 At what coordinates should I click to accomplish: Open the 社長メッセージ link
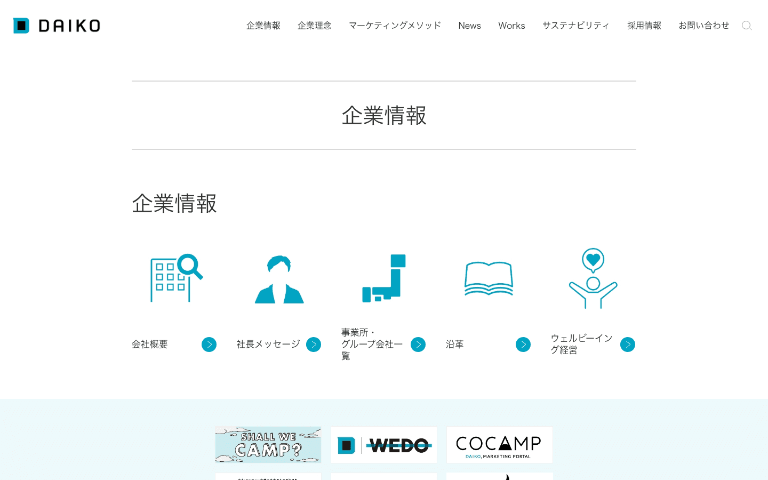(268, 345)
